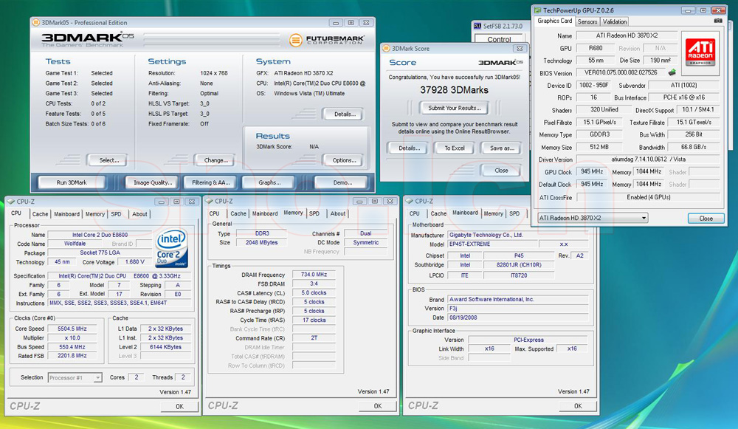Click the DRAM Frequency value 734.0 MHz
738x429 pixels.
coord(314,275)
